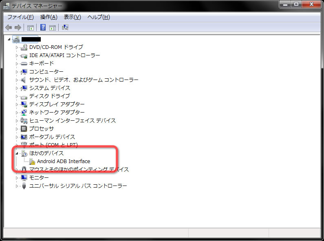Click the モニター monitor icon
The height and width of the screenshot is (241, 324).
[24, 177]
